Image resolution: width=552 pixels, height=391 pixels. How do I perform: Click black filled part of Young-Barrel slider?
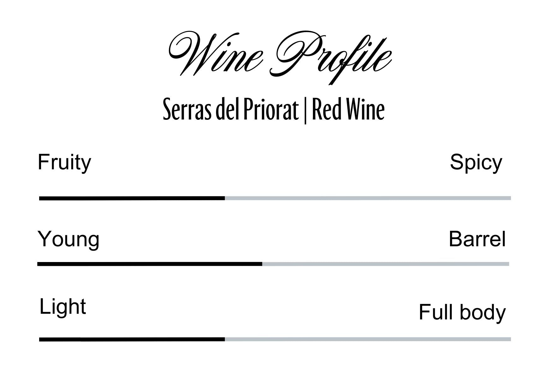pos(150,264)
